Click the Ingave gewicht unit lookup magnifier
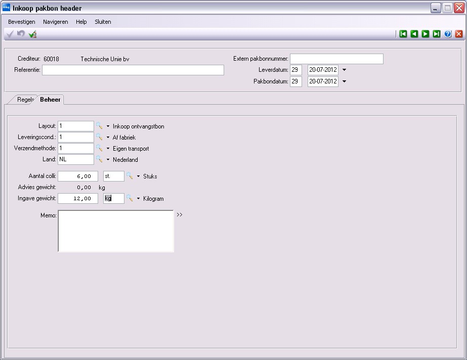The image size is (467, 360). pos(130,198)
